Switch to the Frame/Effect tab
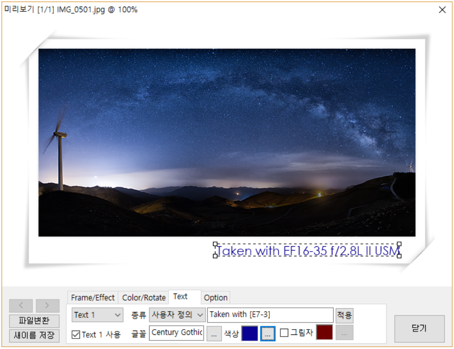The image size is (454, 349). [93, 298]
